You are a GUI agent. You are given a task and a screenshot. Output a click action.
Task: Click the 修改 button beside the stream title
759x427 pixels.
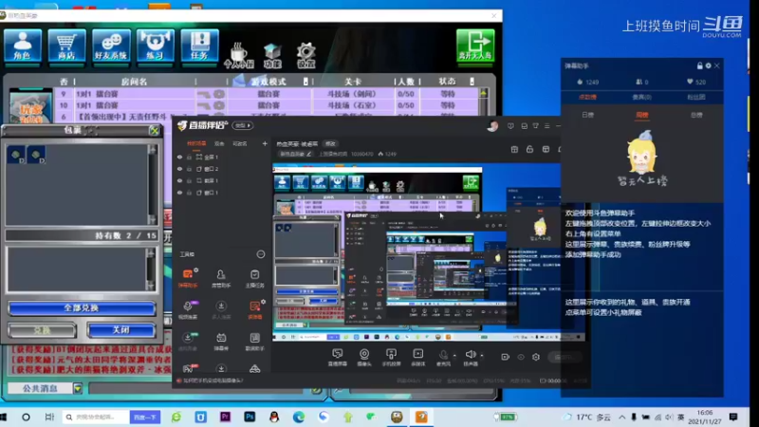(x=330, y=144)
